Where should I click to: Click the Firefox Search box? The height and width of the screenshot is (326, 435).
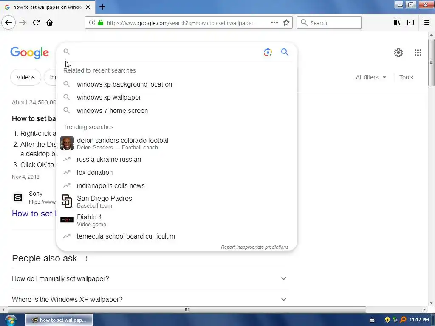point(329,23)
